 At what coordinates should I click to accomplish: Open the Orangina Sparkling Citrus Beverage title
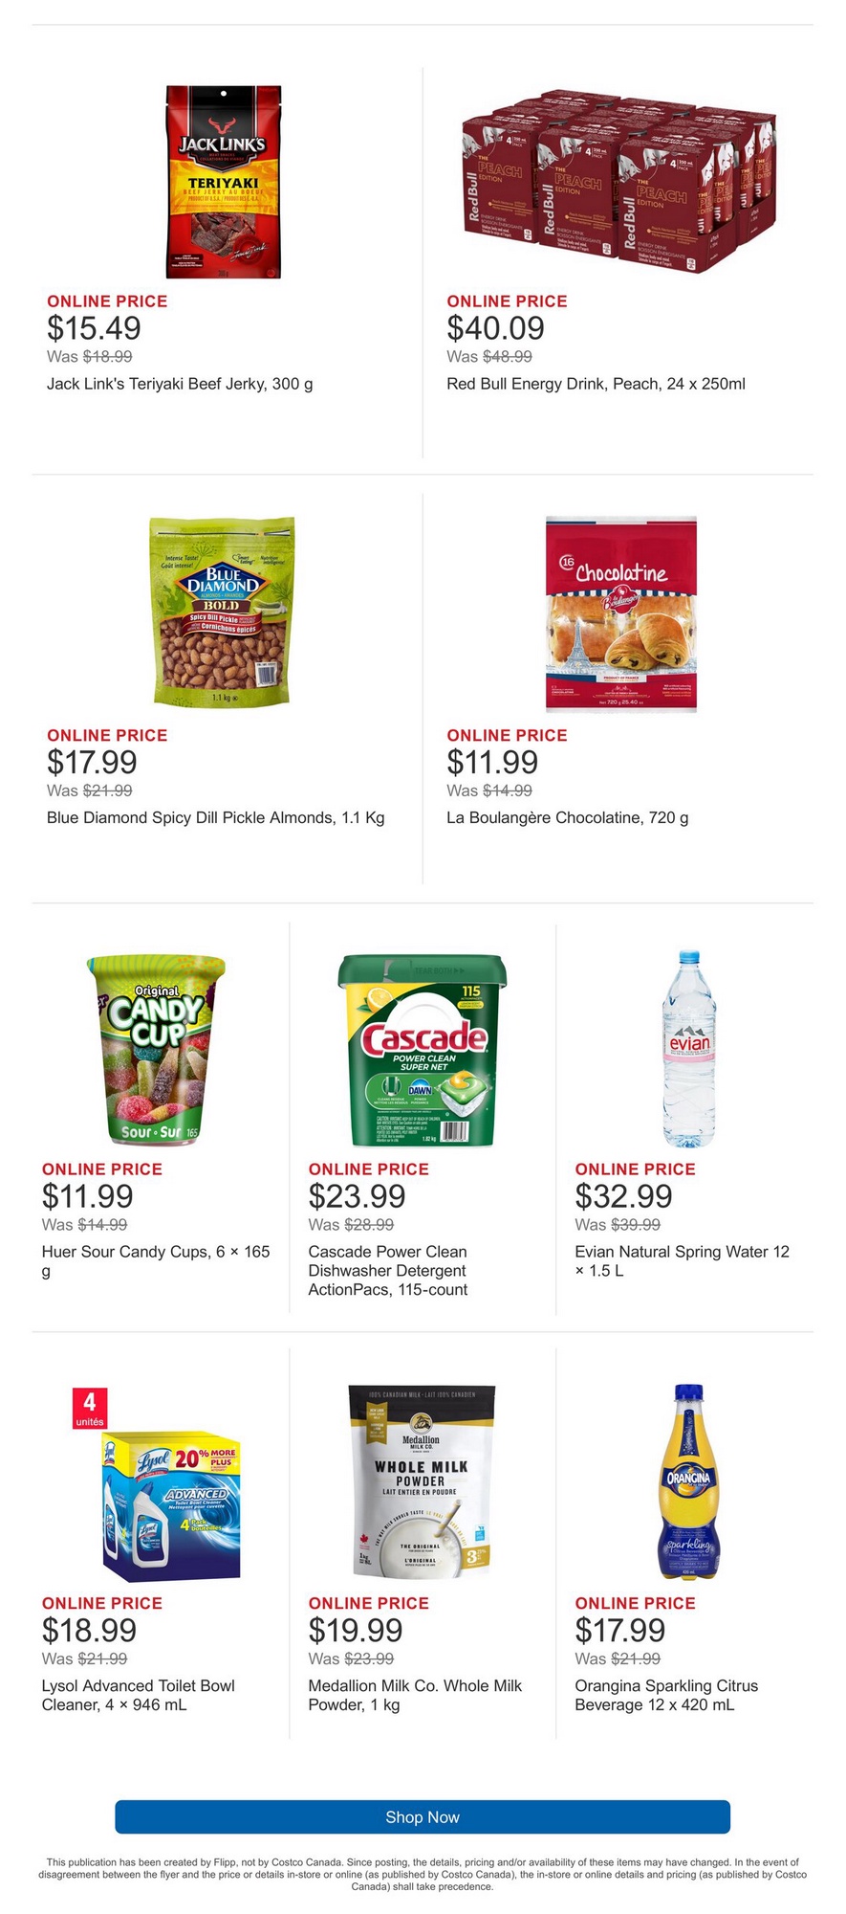(666, 1695)
